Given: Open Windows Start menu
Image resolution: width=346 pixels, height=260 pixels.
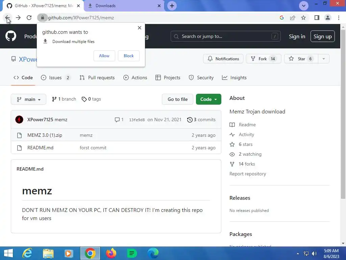Looking at the screenshot, I should 8,253.
